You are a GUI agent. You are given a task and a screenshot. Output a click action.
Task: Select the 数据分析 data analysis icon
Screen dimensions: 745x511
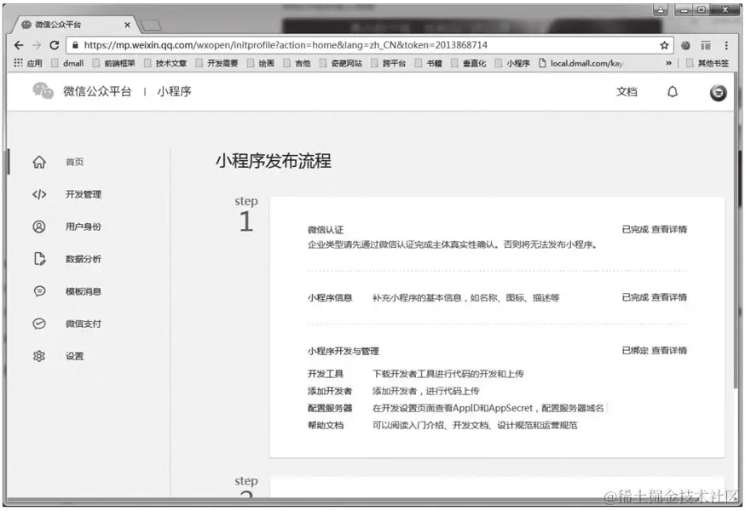38,259
